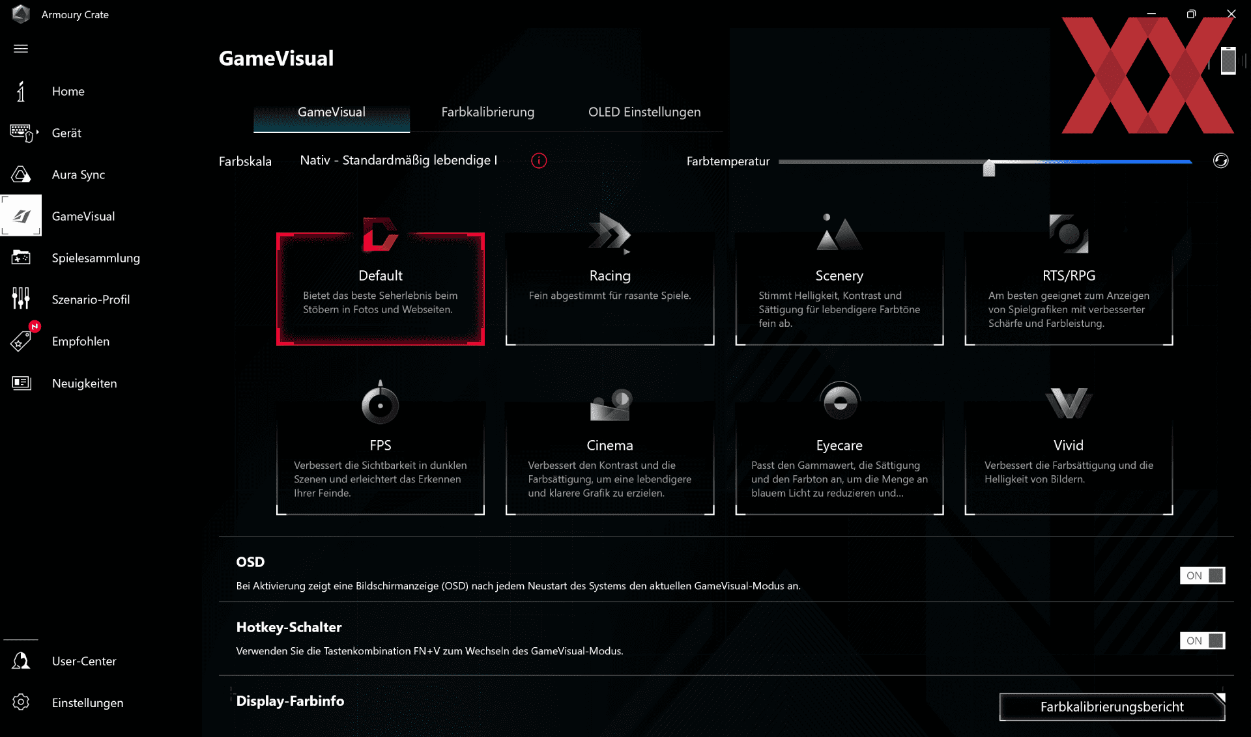The width and height of the screenshot is (1251, 737).
Task: Select the Vivid mode card description
Action: tap(1069, 472)
